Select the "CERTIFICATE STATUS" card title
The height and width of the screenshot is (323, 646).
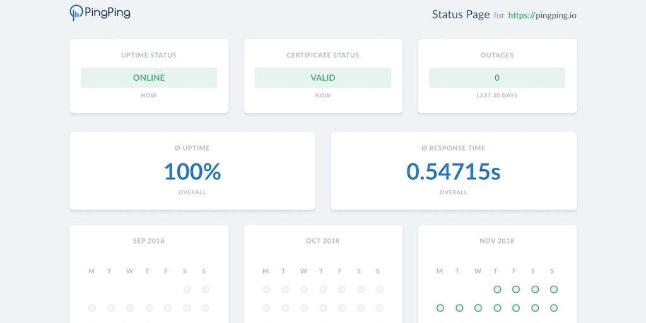(x=323, y=56)
